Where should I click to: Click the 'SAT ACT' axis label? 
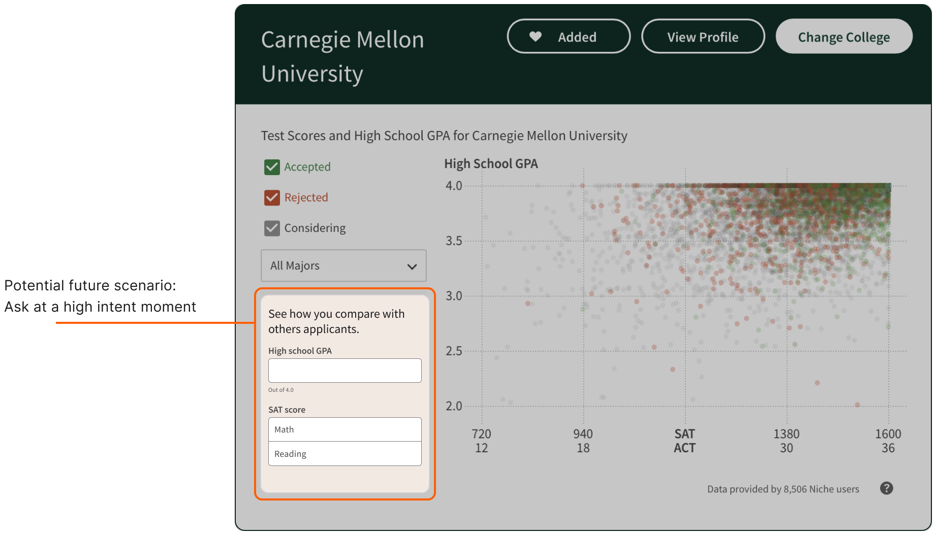(x=684, y=441)
